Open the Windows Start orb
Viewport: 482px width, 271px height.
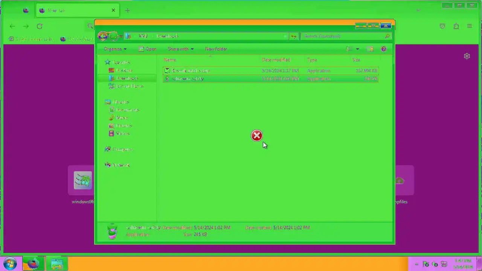(x=10, y=263)
